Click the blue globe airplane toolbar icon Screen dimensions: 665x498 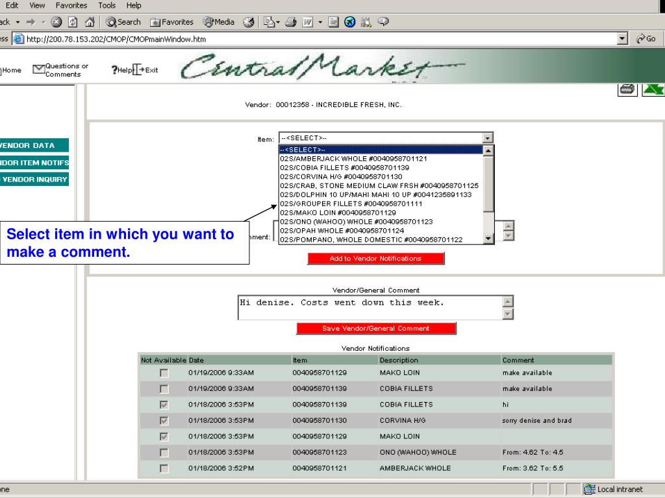(349, 22)
